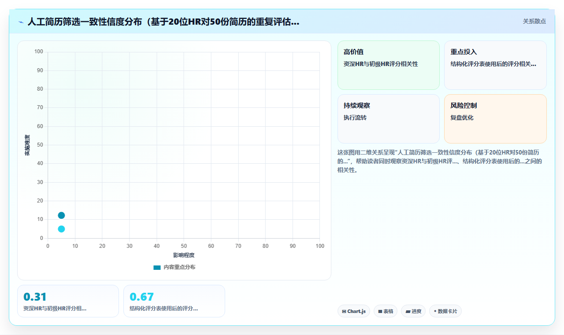The image size is (564, 335).
Task: Click 结构化评分表使用后的评分相关... in 重点投入 card
Action: pyautogui.click(x=493, y=64)
